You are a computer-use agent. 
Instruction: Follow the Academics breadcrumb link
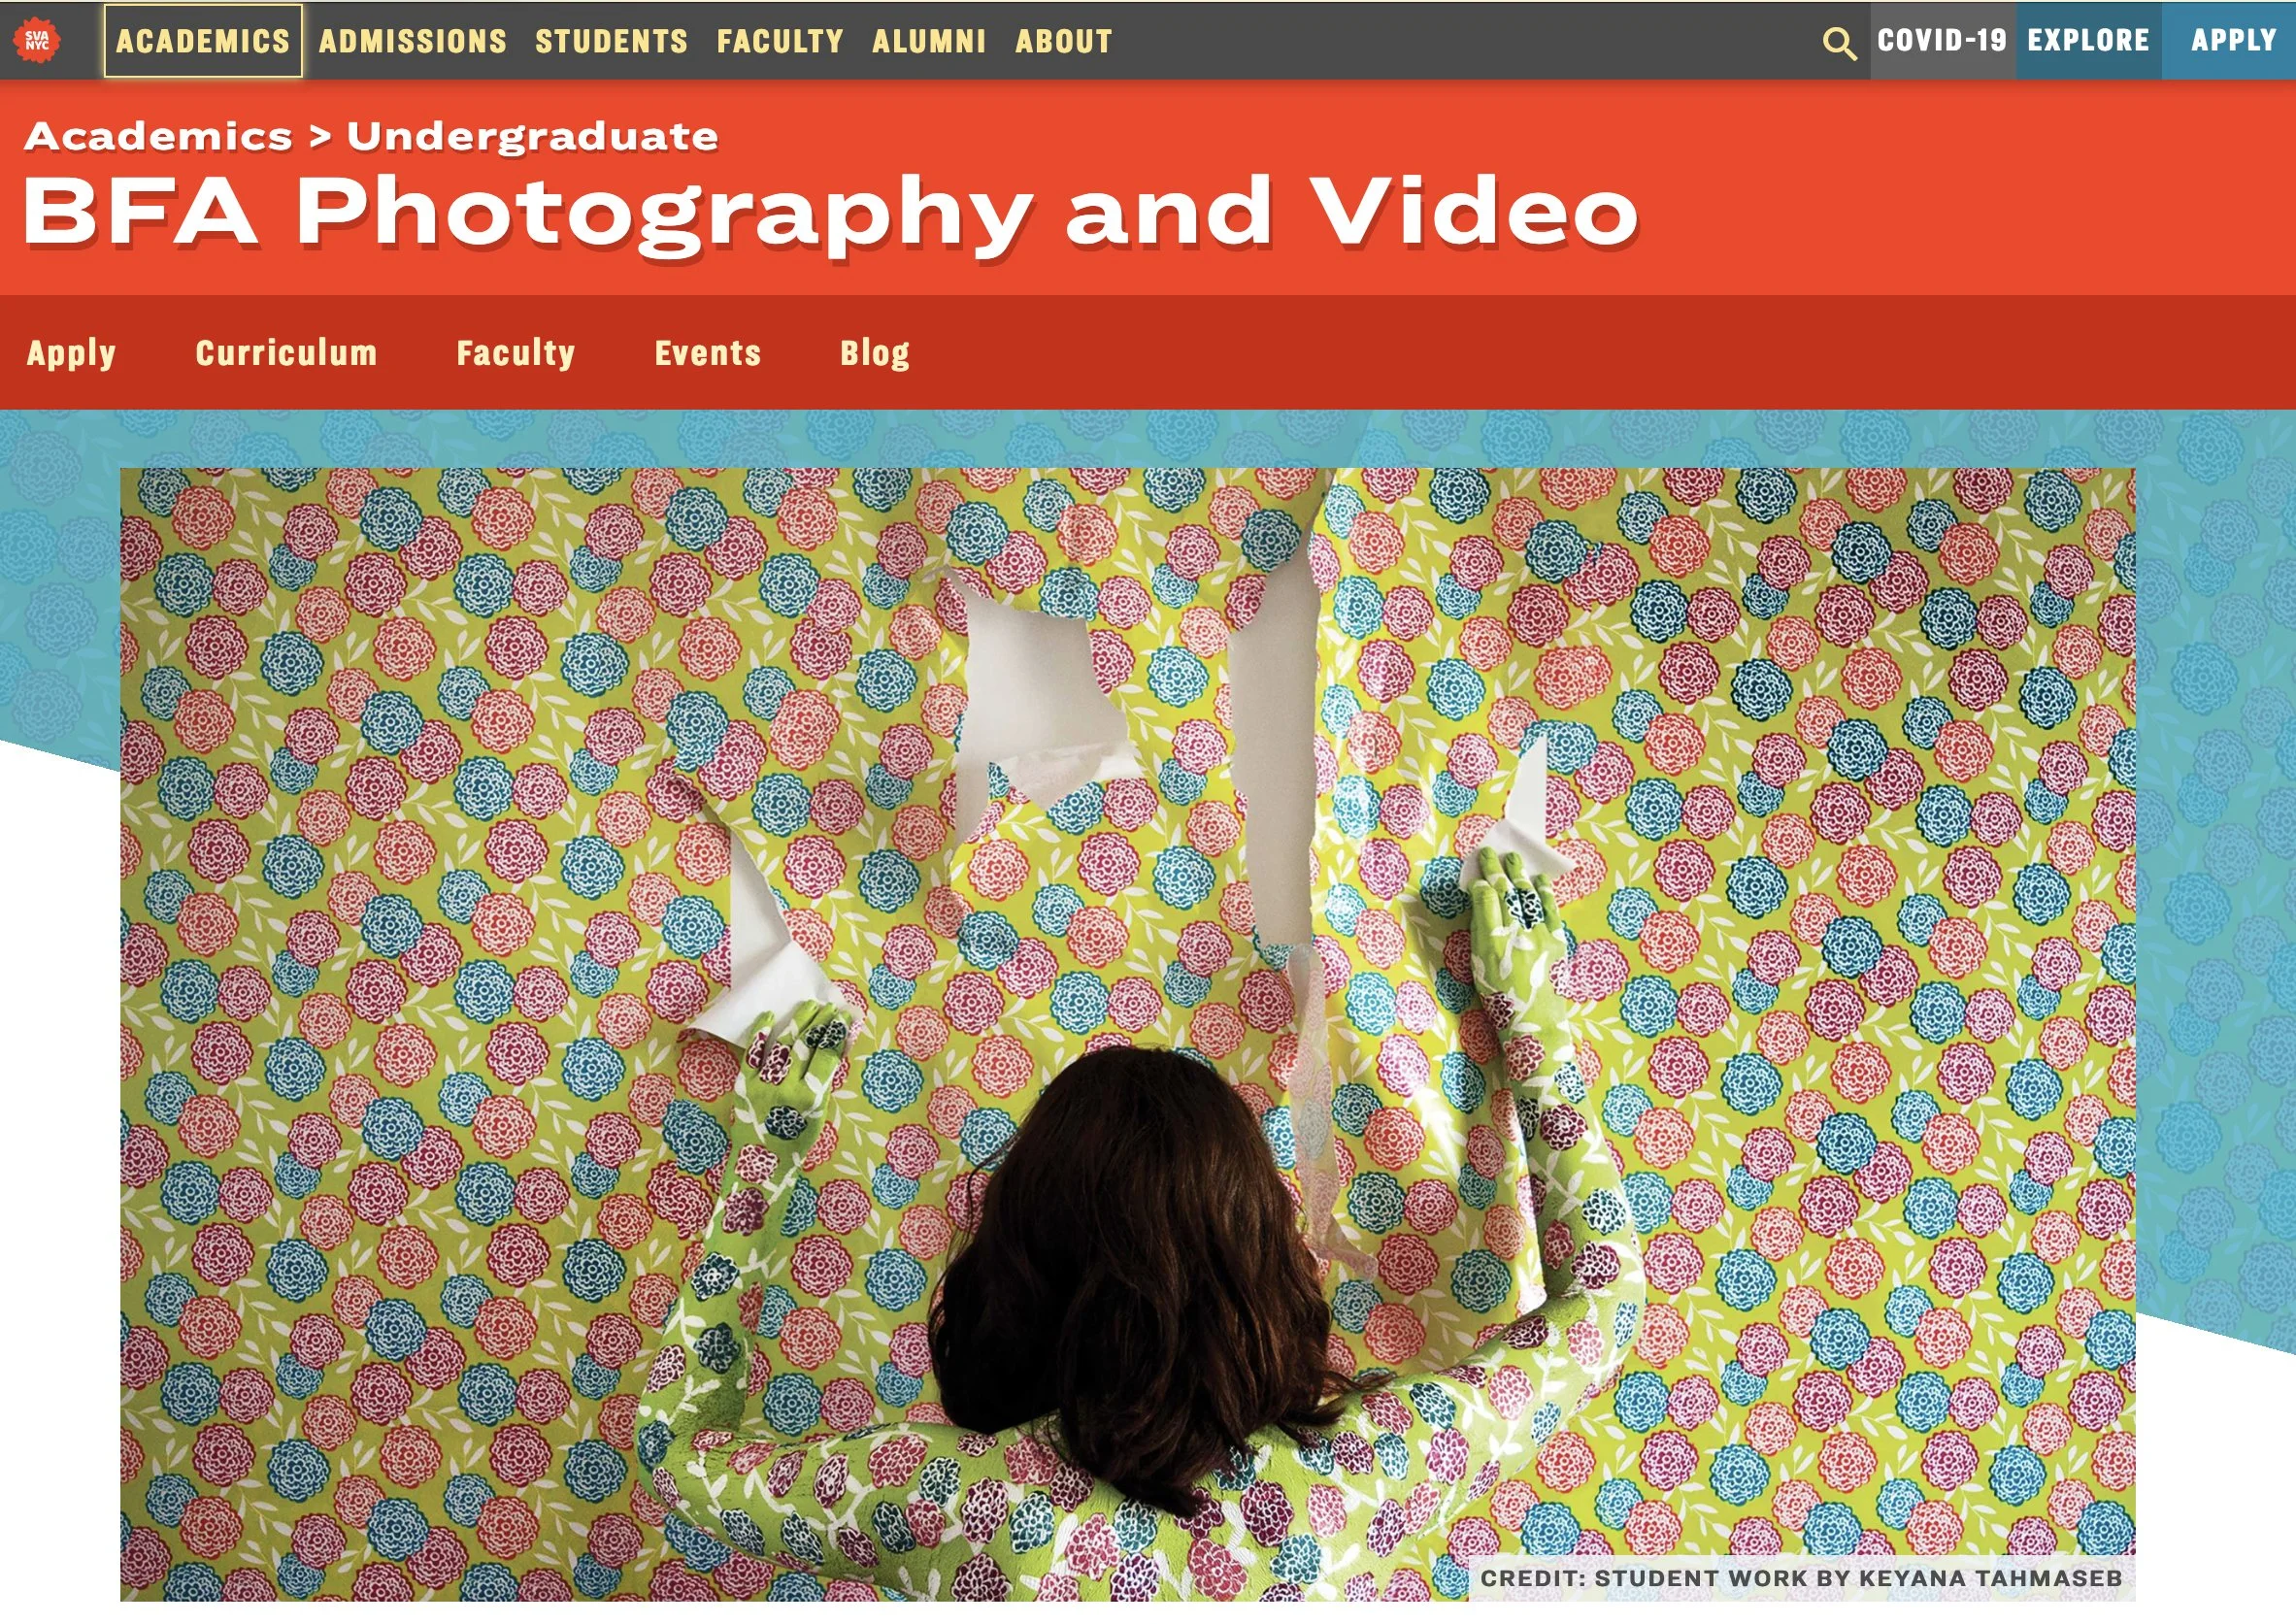pos(159,136)
